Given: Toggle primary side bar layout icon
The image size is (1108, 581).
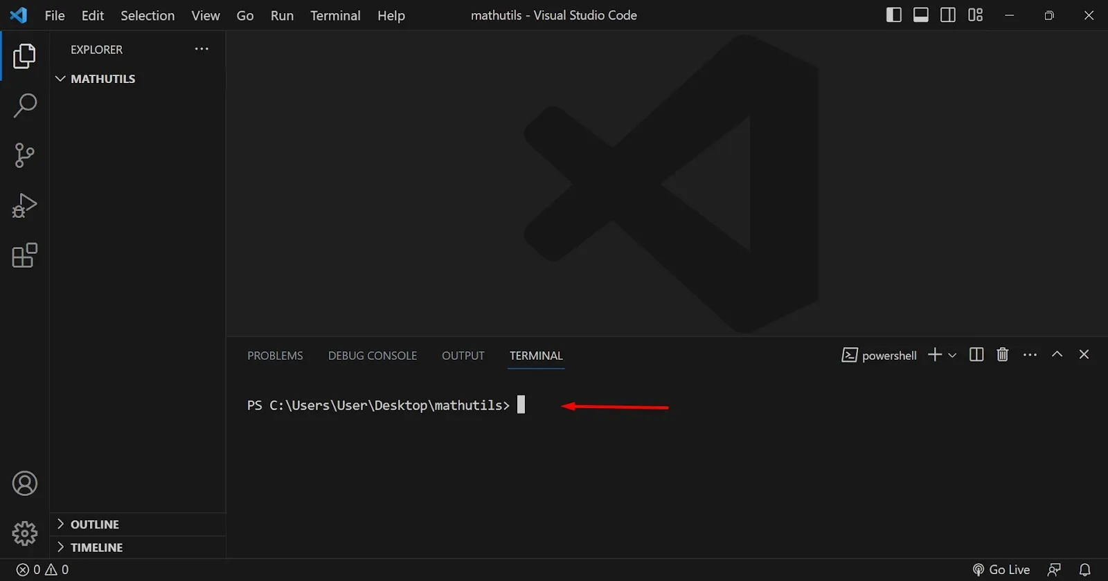Looking at the screenshot, I should pos(894,15).
